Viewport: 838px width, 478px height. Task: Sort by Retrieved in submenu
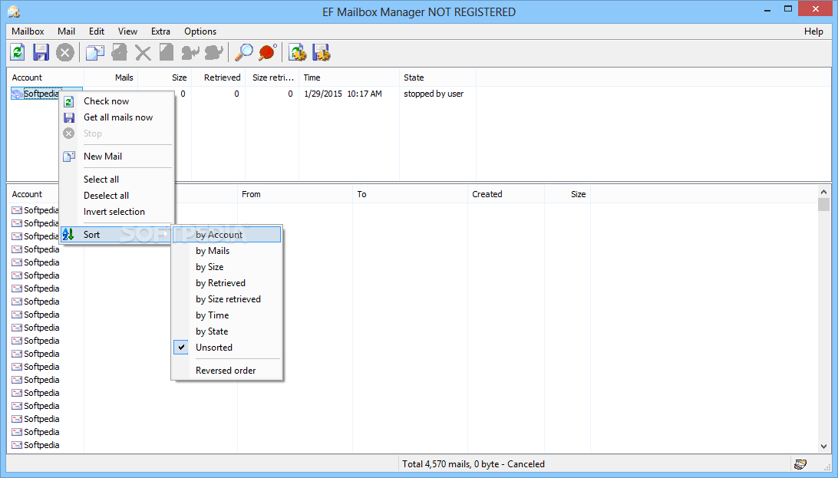point(226,283)
